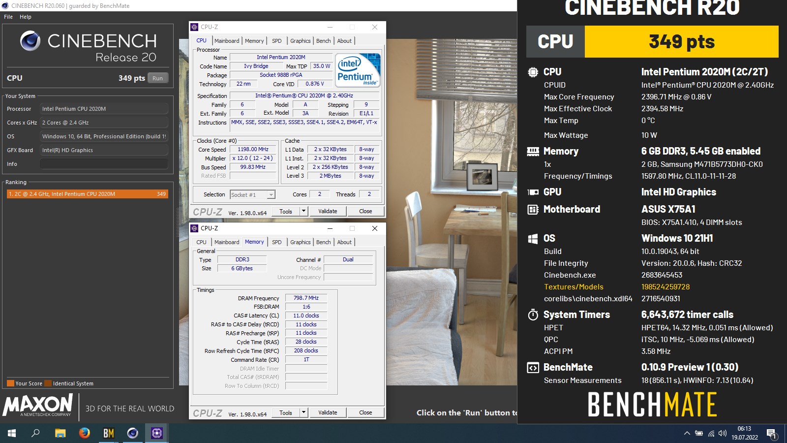
Task: Click Multiplier value x 12.0
Action: 253,158
